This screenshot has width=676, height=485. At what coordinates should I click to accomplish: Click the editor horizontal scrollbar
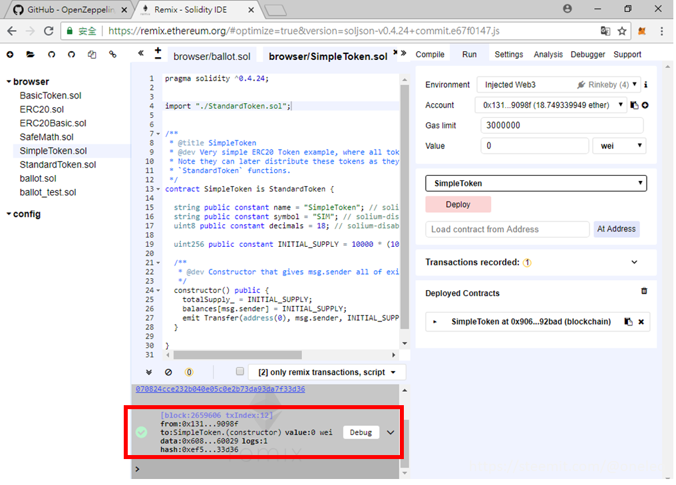click(238, 355)
